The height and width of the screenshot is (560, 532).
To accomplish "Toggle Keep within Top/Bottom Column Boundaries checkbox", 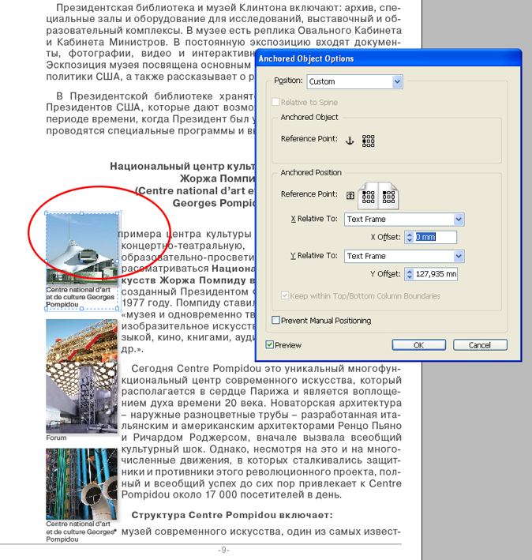I will pos(285,295).
